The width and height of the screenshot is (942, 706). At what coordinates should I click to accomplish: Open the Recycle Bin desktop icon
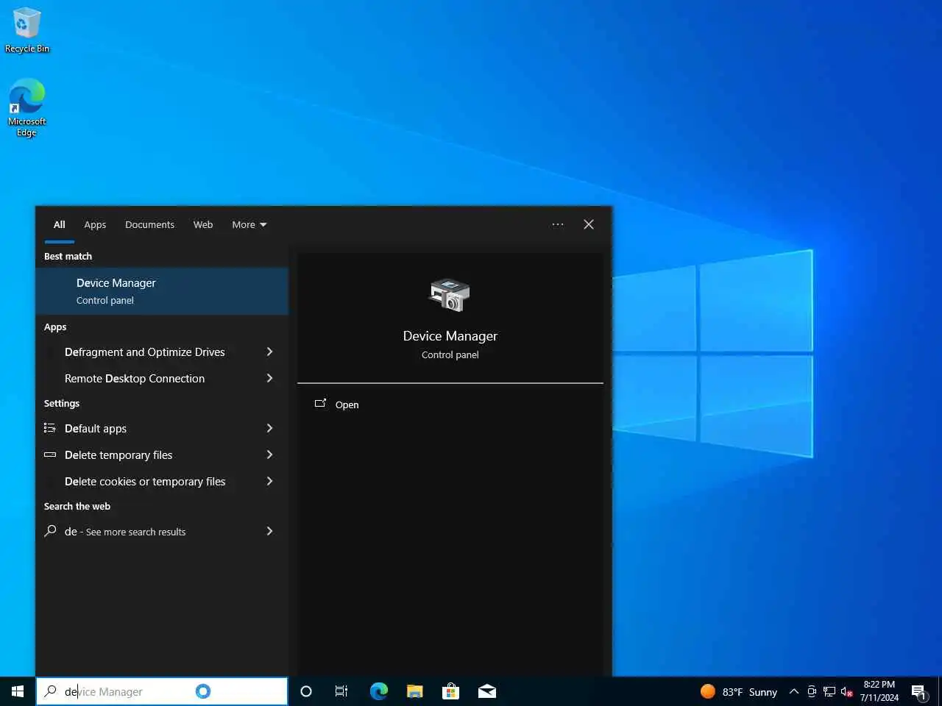[27, 30]
